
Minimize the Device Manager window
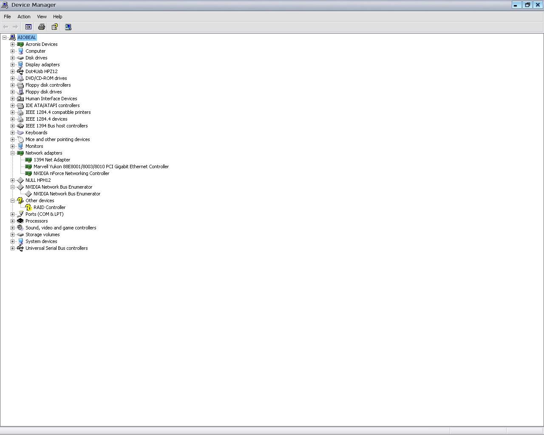pos(516,5)
